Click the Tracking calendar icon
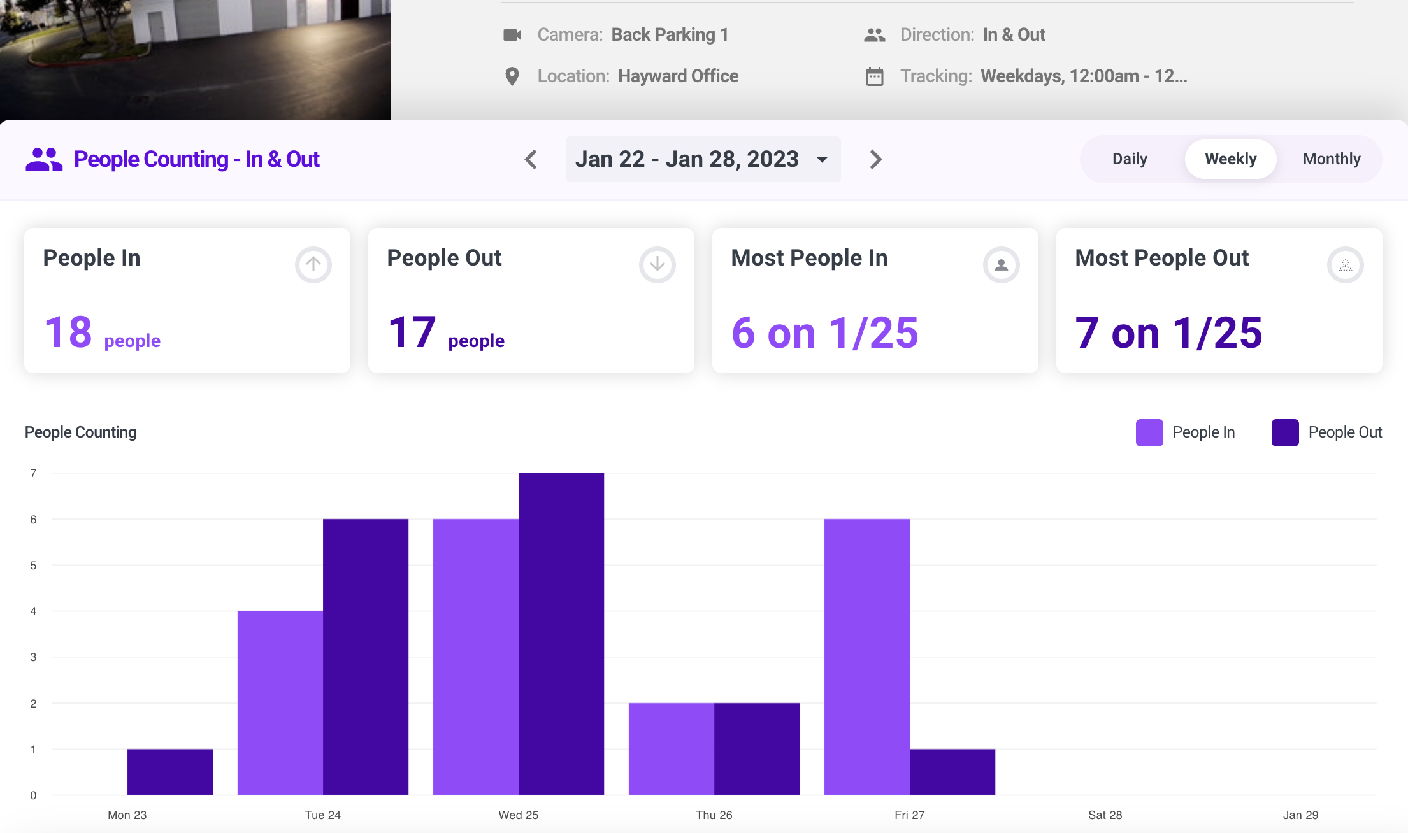1408x833 pixels. point(873,76)
